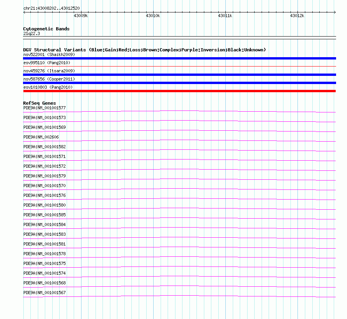Click the Cytogenetic Bands track title

46,29
